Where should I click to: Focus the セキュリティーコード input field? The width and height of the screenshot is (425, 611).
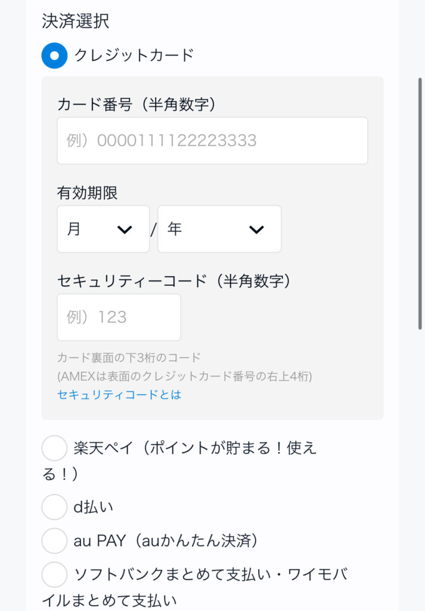pyautogui.click(x=119, y=317)
